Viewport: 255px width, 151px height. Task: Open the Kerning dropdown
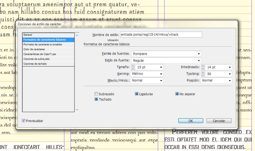(161, 74)
